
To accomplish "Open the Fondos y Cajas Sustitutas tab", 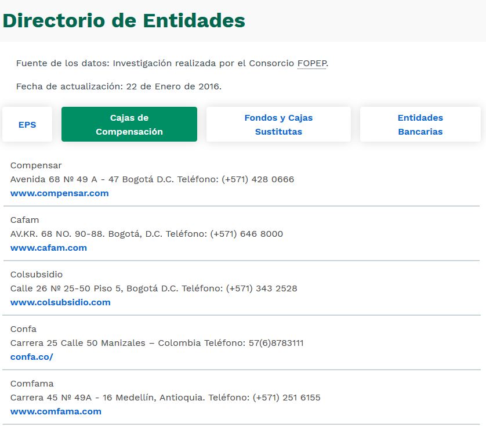I will tap(278, 124).
